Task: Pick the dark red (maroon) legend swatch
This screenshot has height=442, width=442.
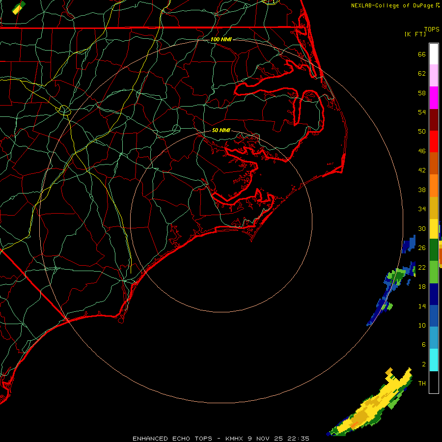Action: pyautogui.click(x=434, y=120)
